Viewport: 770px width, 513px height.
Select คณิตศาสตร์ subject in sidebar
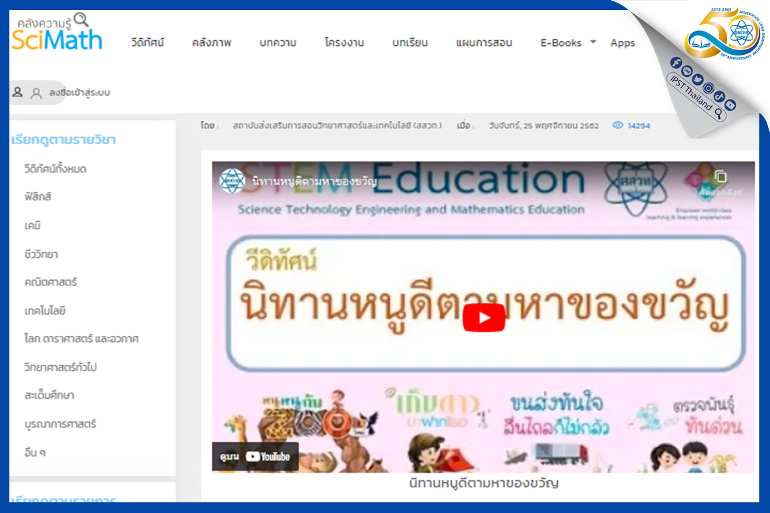click(51, 283)
